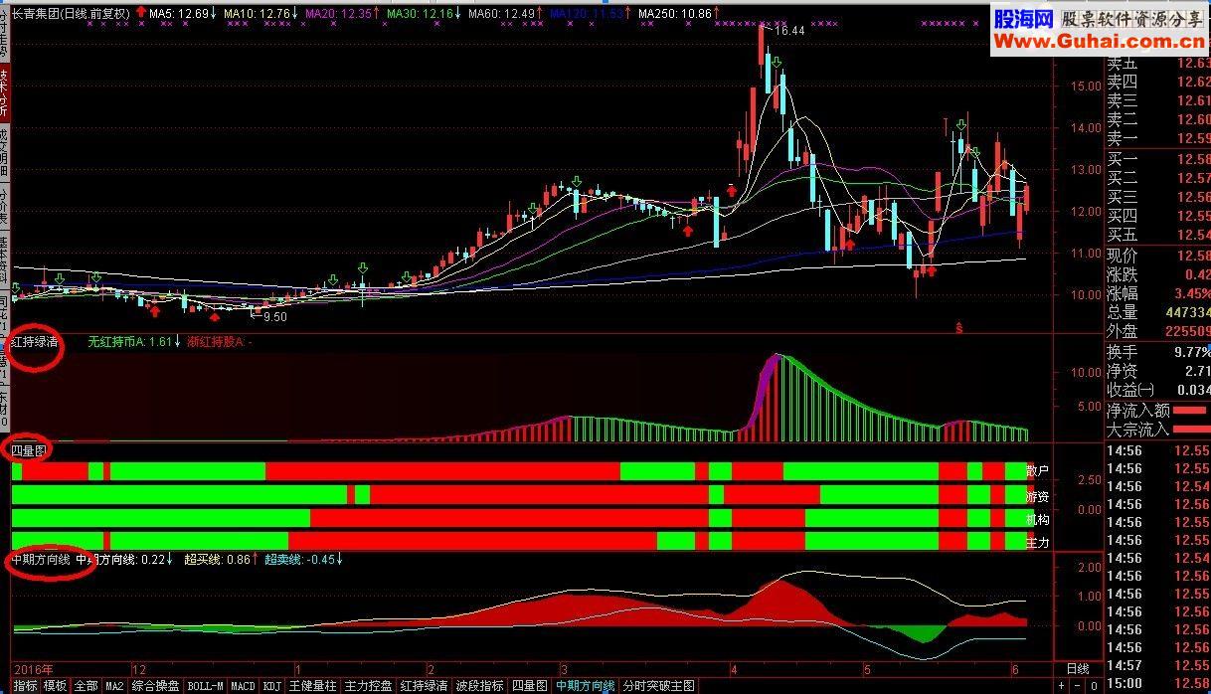This screenshot has height=694, width=1211.
Task: Click the 卖三 order book row
Action: coord(1158,101)
